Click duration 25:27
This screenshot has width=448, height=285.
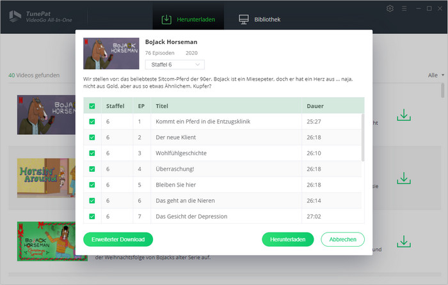pos(314,121)
